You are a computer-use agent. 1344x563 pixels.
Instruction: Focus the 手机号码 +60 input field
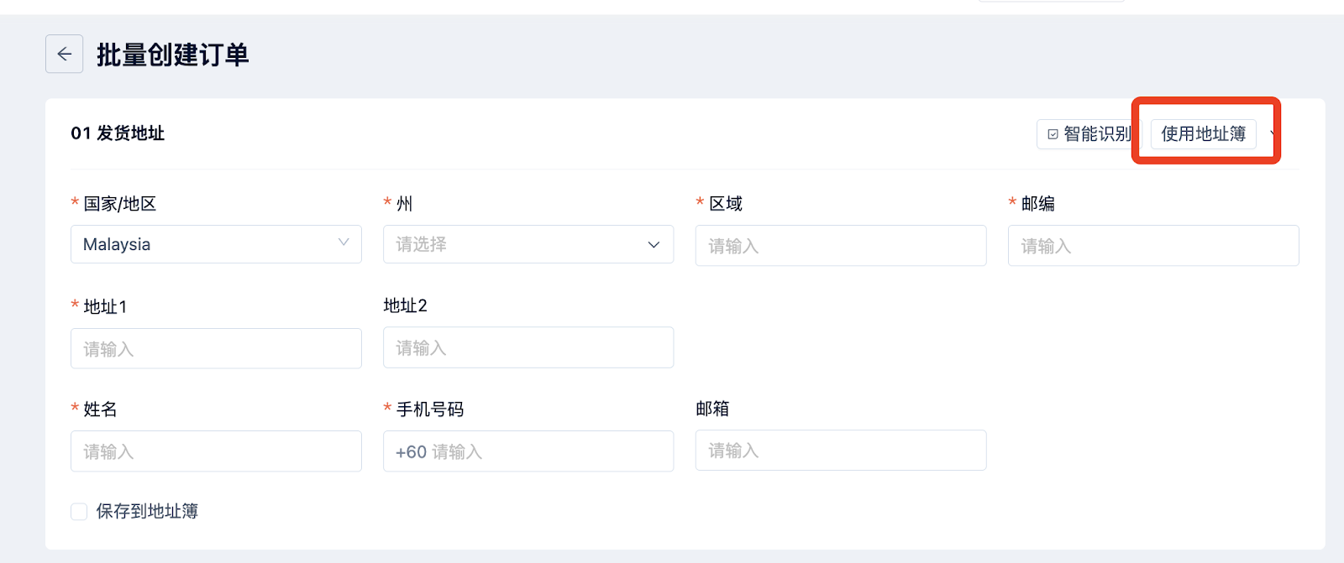528,451
